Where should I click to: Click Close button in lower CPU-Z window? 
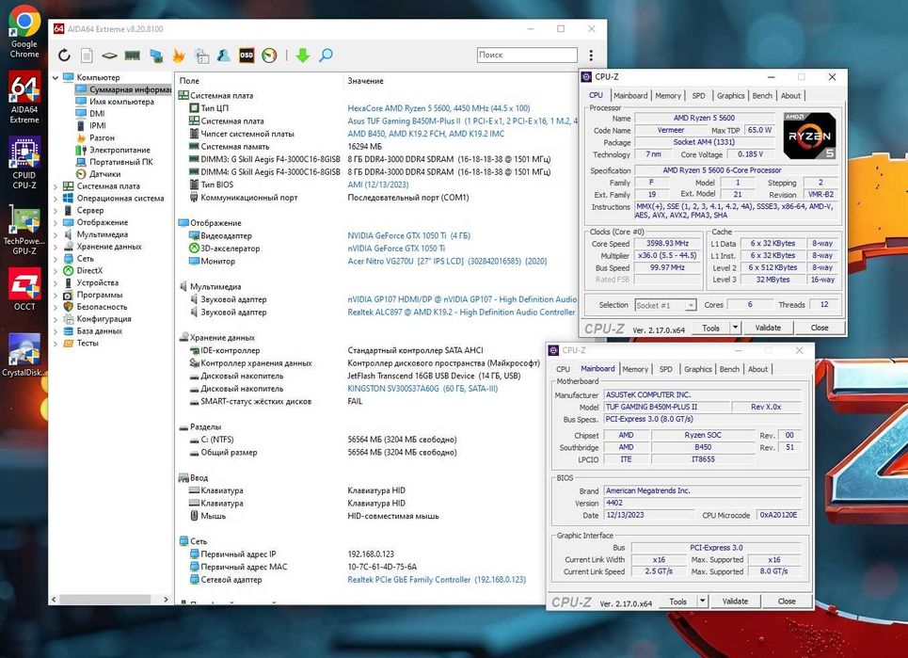coord(787,602)
